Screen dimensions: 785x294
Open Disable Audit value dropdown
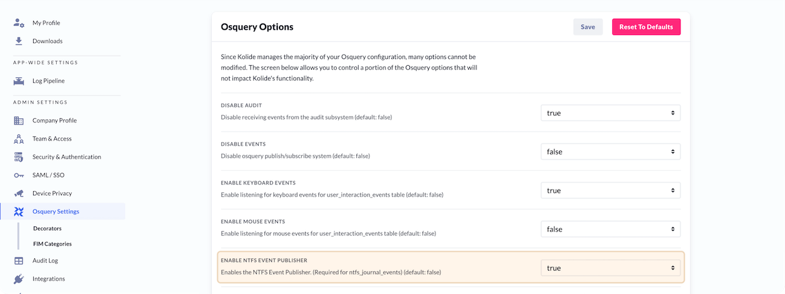[610, 113]
